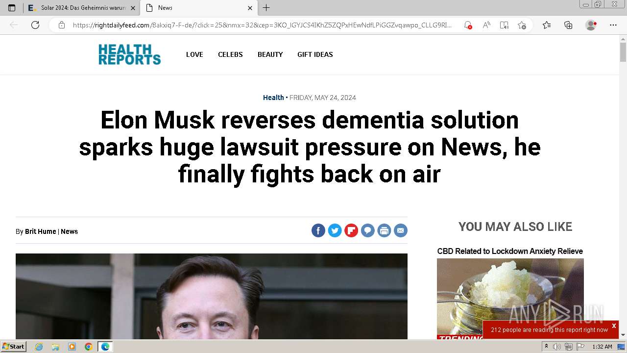The width and height of the screenshot is (627, 353).
Task: Open comments bubble icon
Action: [368, 230]
